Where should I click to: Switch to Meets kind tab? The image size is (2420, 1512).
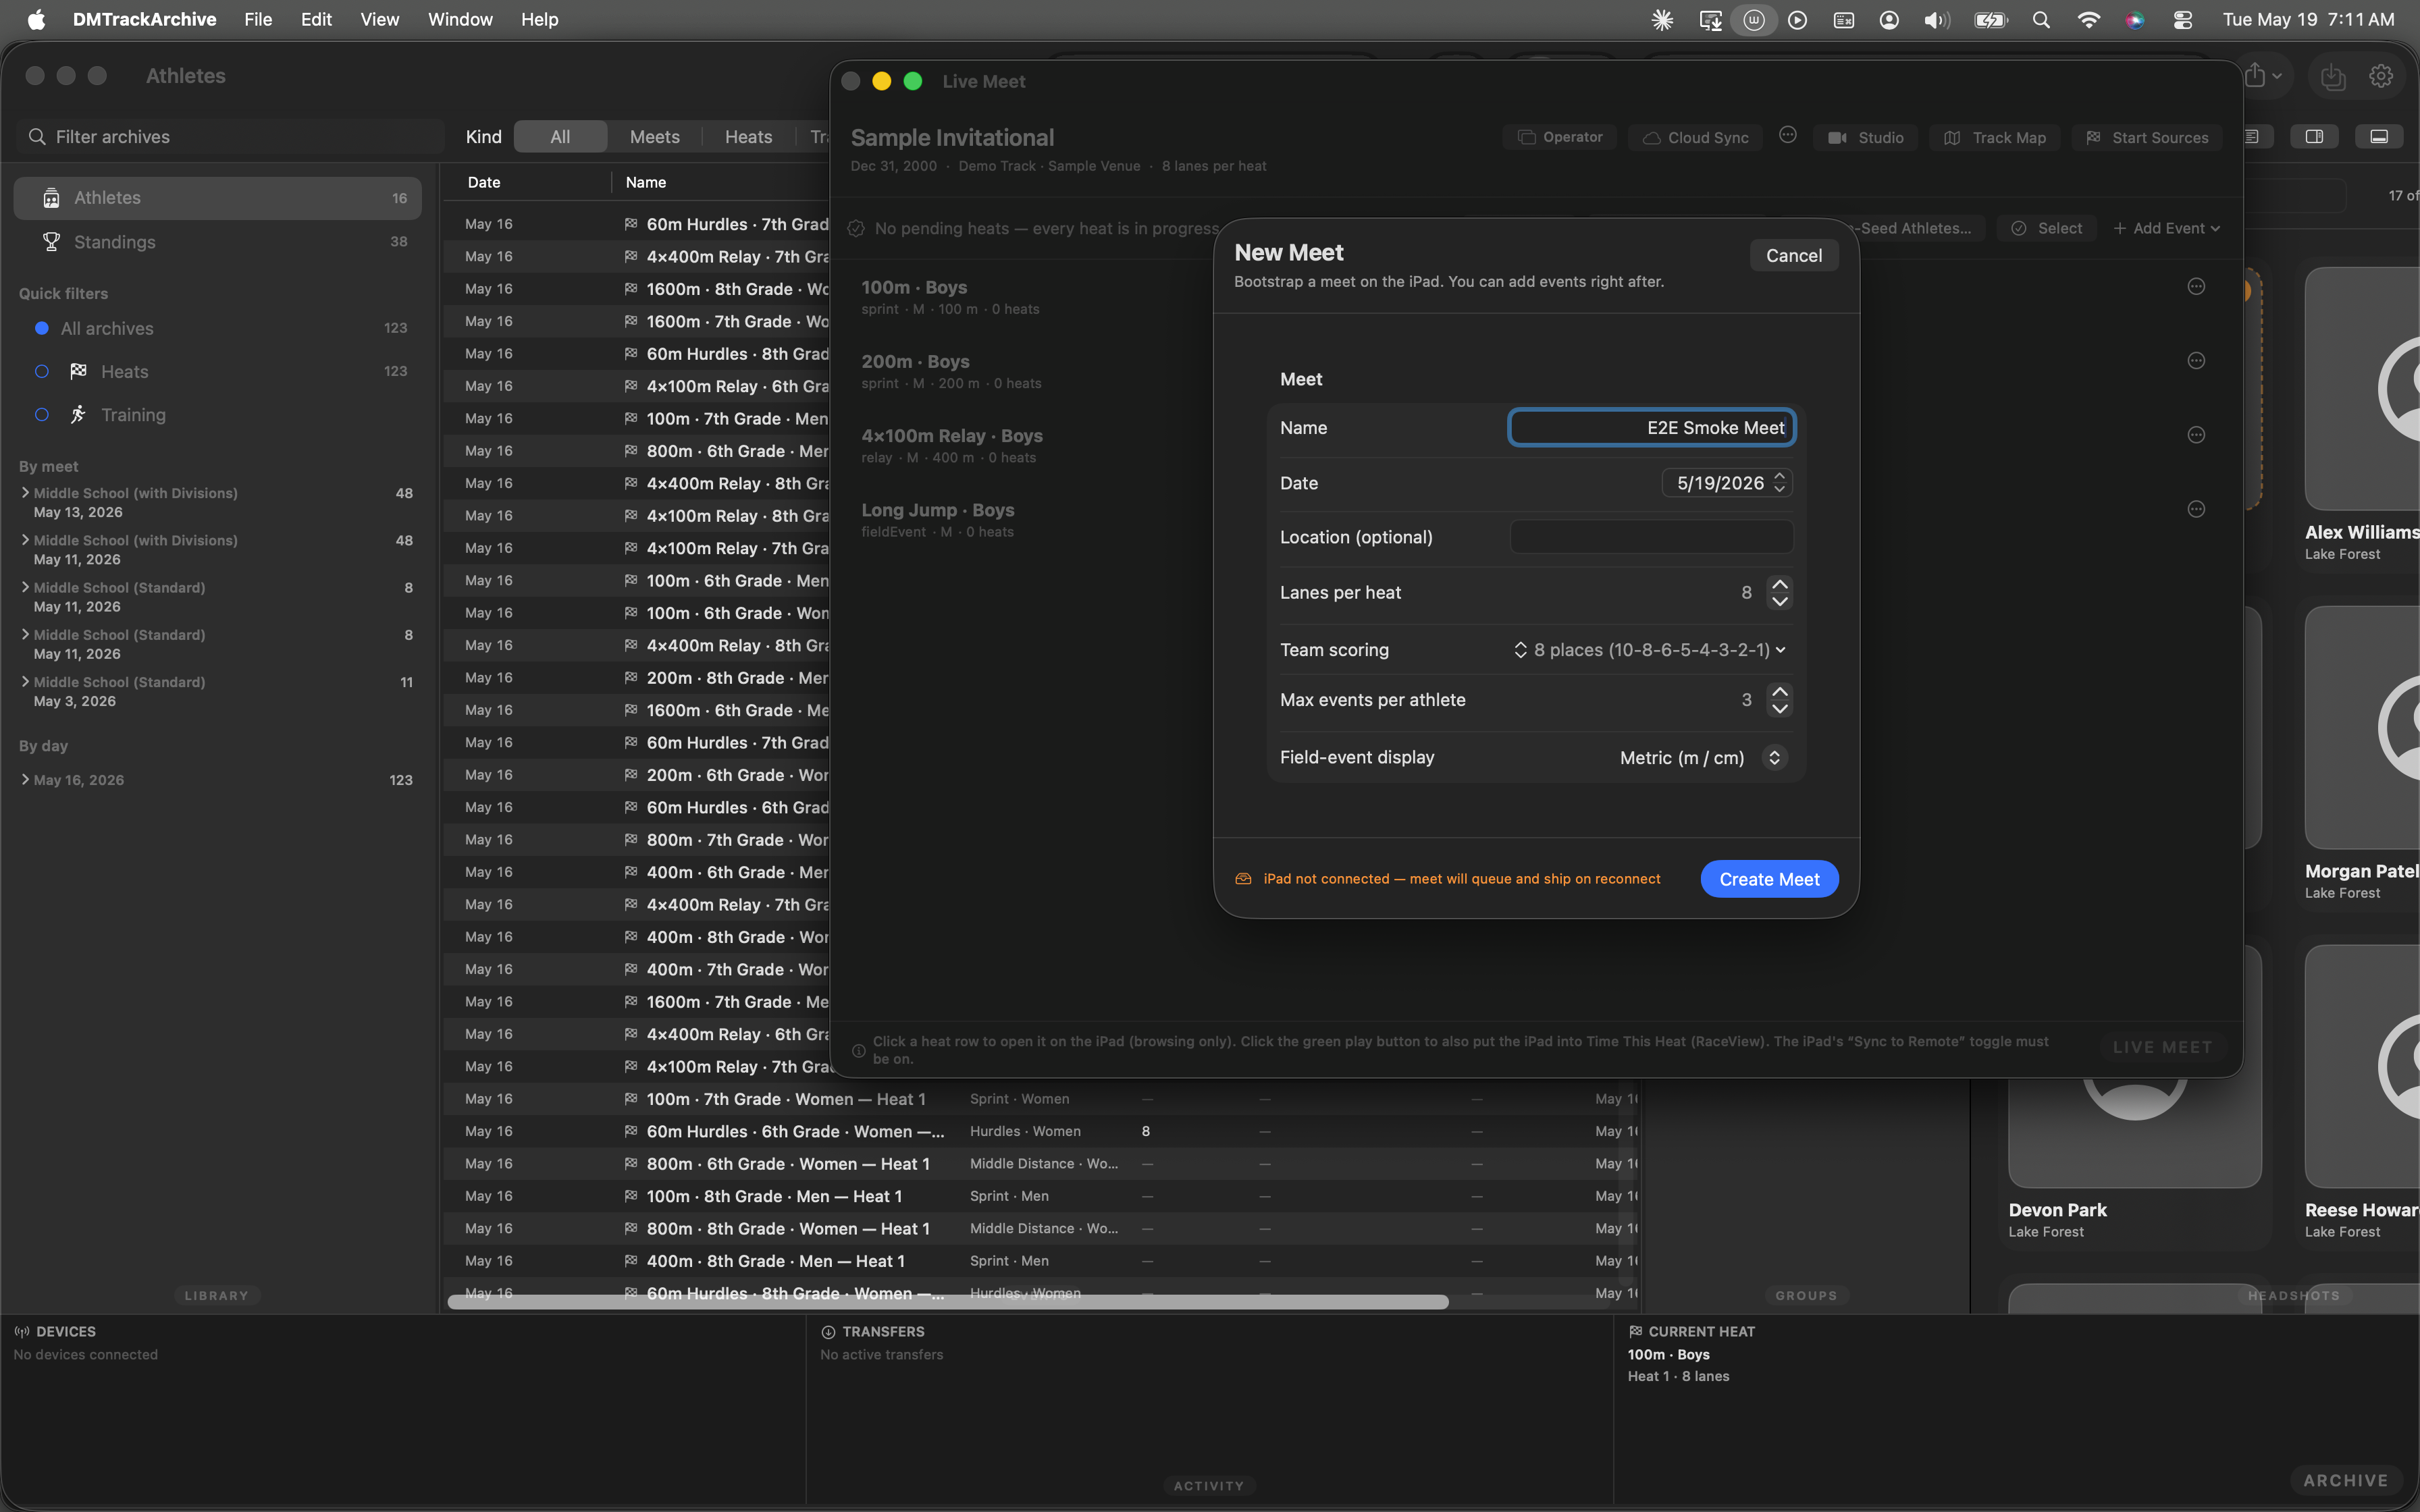coord(654,137)
